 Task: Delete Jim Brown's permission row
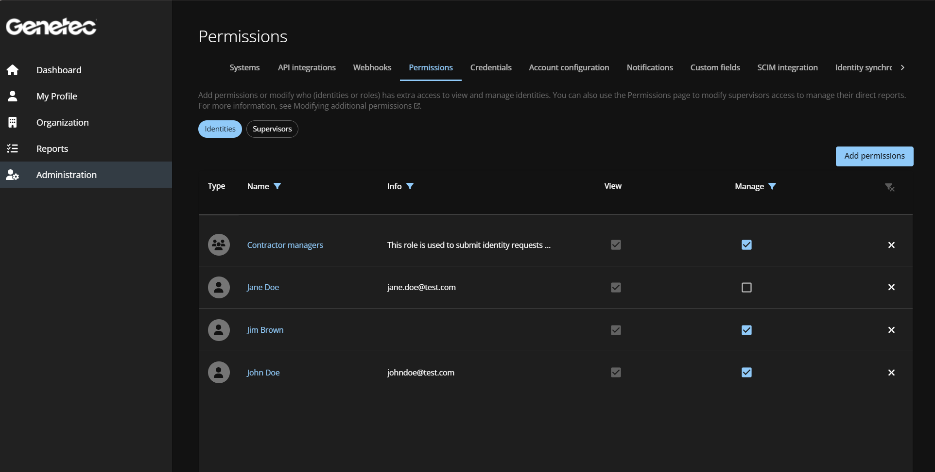891,330
